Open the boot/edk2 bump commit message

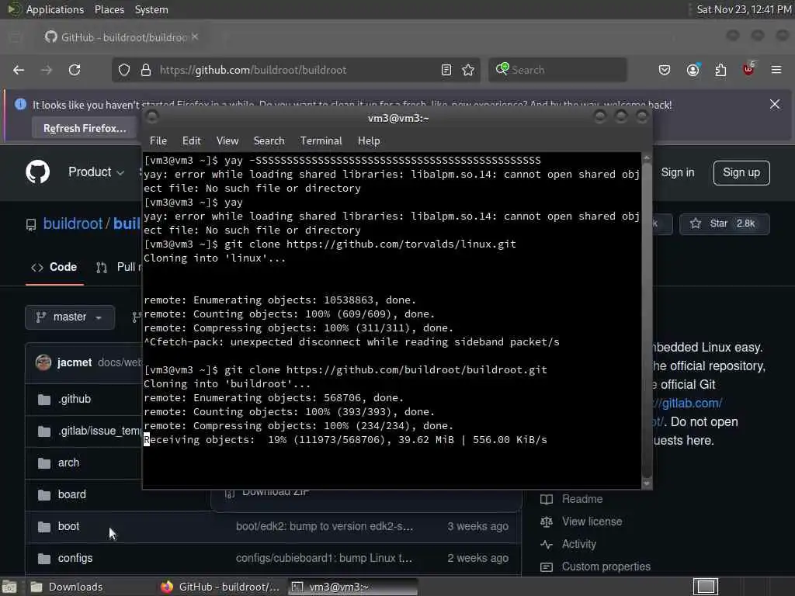(x=325, y=526)
